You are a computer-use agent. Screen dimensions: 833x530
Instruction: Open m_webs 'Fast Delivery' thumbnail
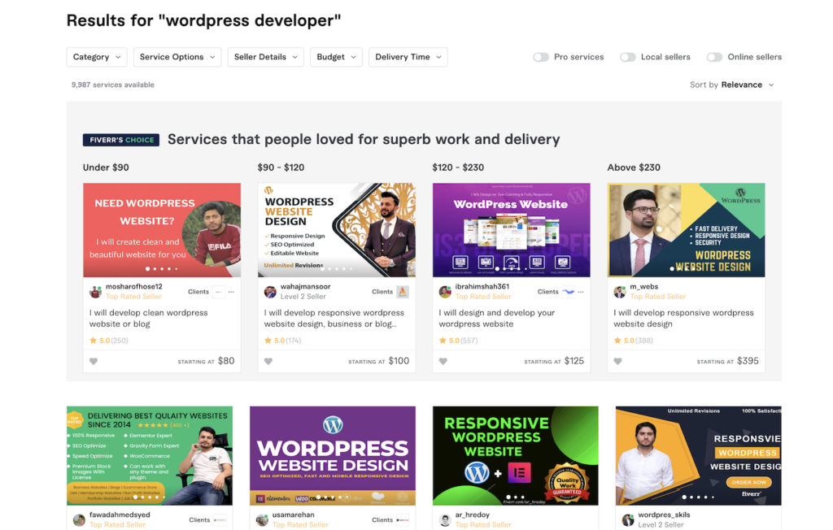687,230
